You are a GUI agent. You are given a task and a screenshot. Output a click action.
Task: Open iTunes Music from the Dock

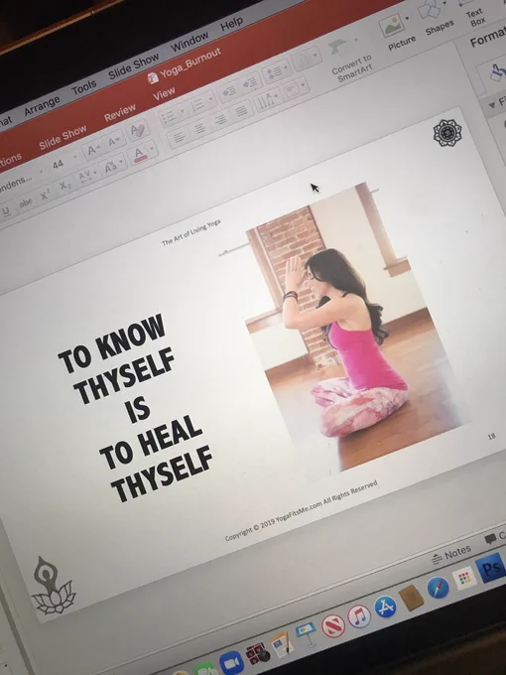coord(359,616)
